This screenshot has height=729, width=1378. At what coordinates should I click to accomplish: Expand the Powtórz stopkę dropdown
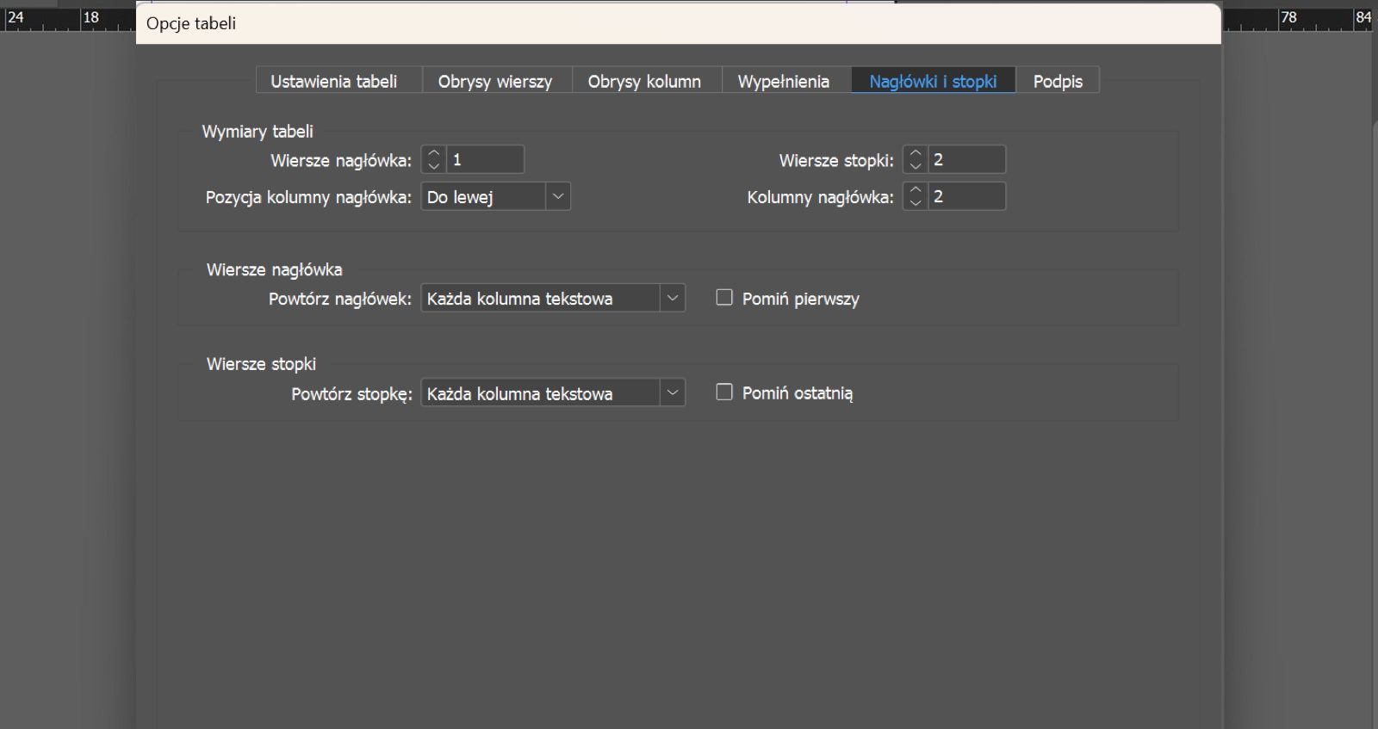tap(553, 392)
